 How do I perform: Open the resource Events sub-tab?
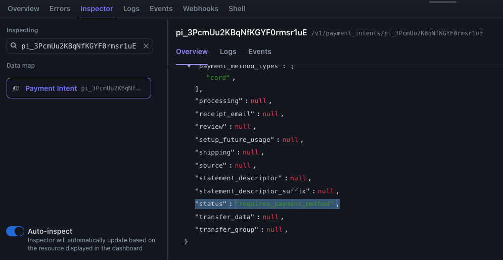click(x=260, y=51)
